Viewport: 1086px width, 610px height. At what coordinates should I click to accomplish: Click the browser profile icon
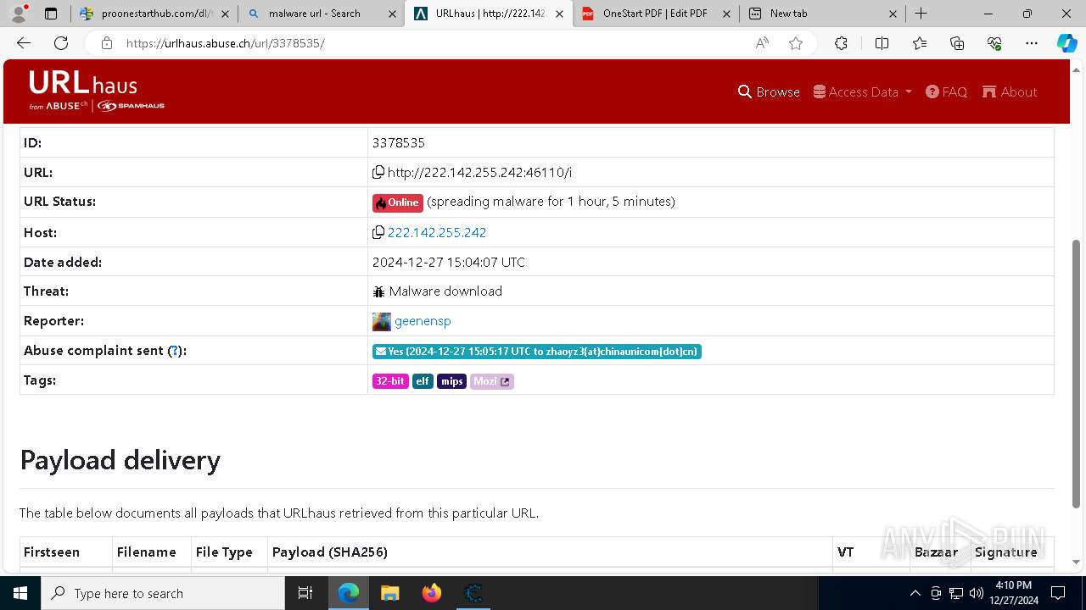[x=20, y=13]
